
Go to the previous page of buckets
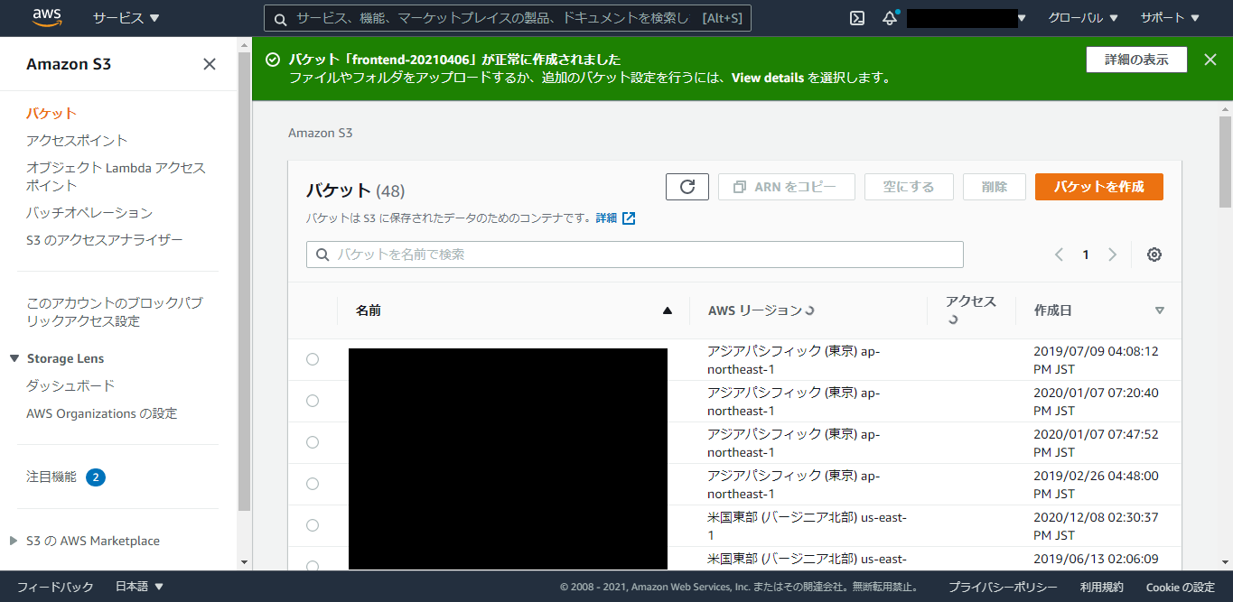(1059, 255)
